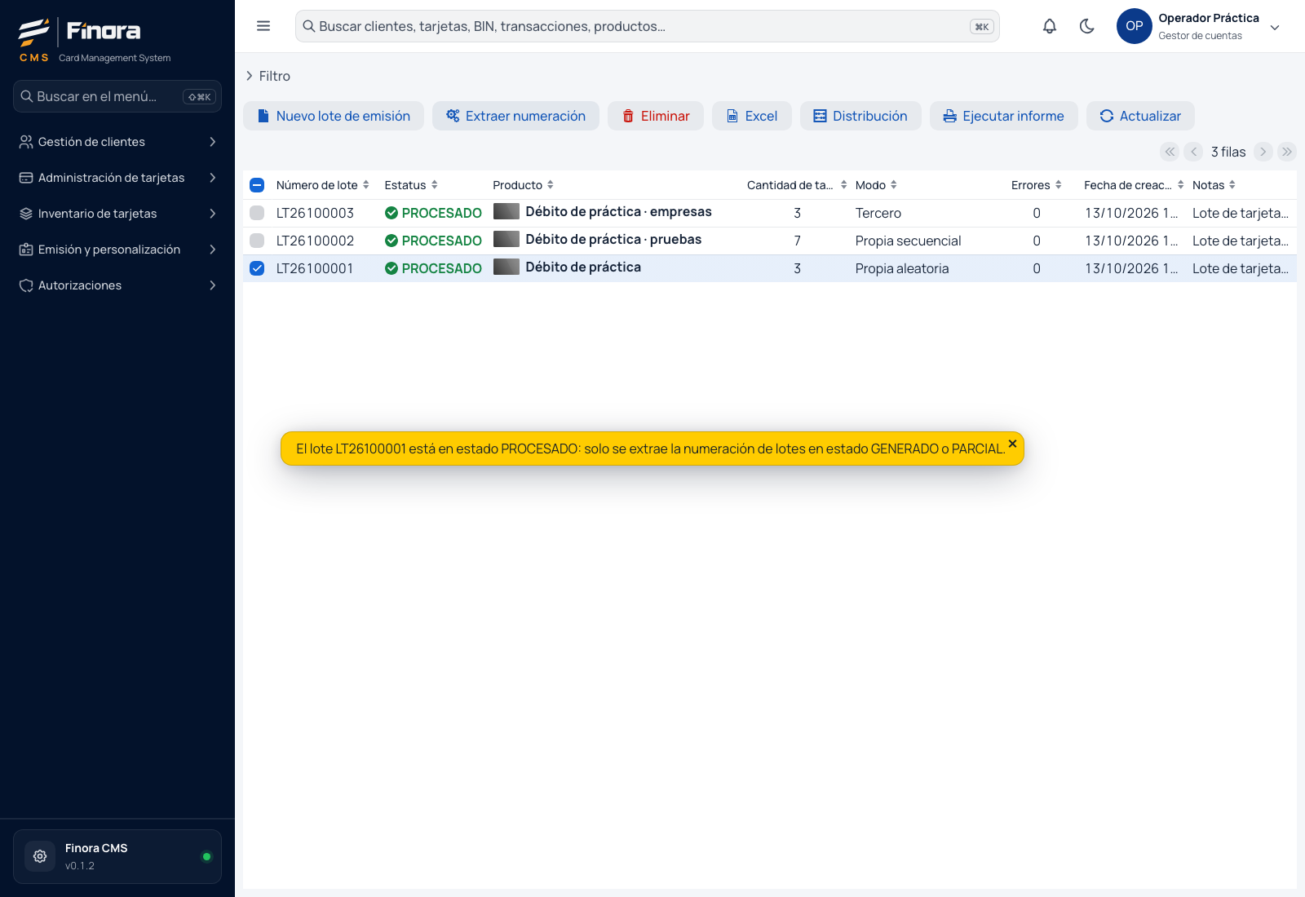Sort by Número de lote column
Viewport: 1305px width, 897px height.
323,185
